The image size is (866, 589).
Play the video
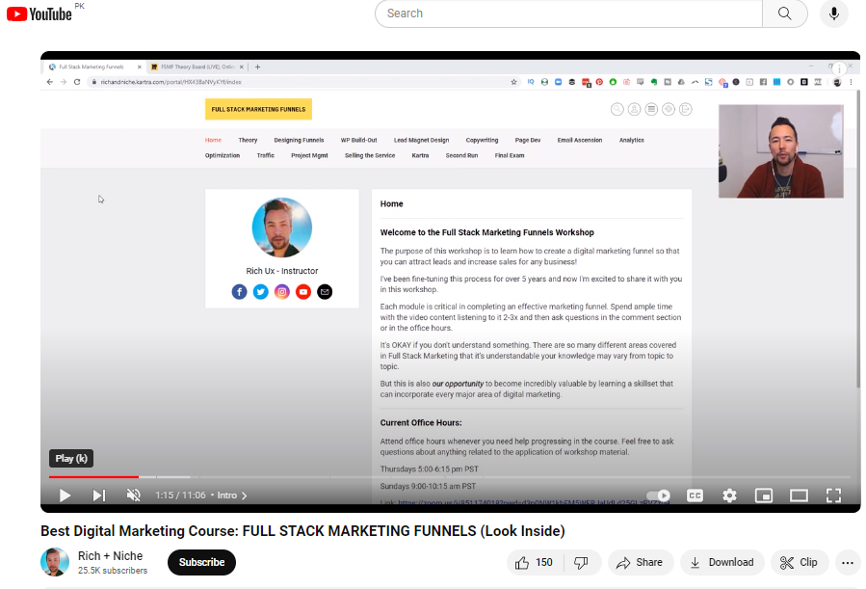[x=65, y=495]
